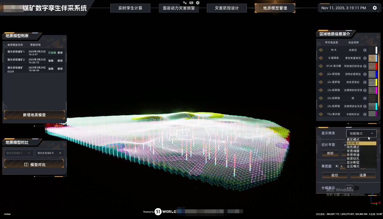Open the 显示效果 dropdown showing 线框模式
The image size is (383, 219).
[x=361, y=134]
